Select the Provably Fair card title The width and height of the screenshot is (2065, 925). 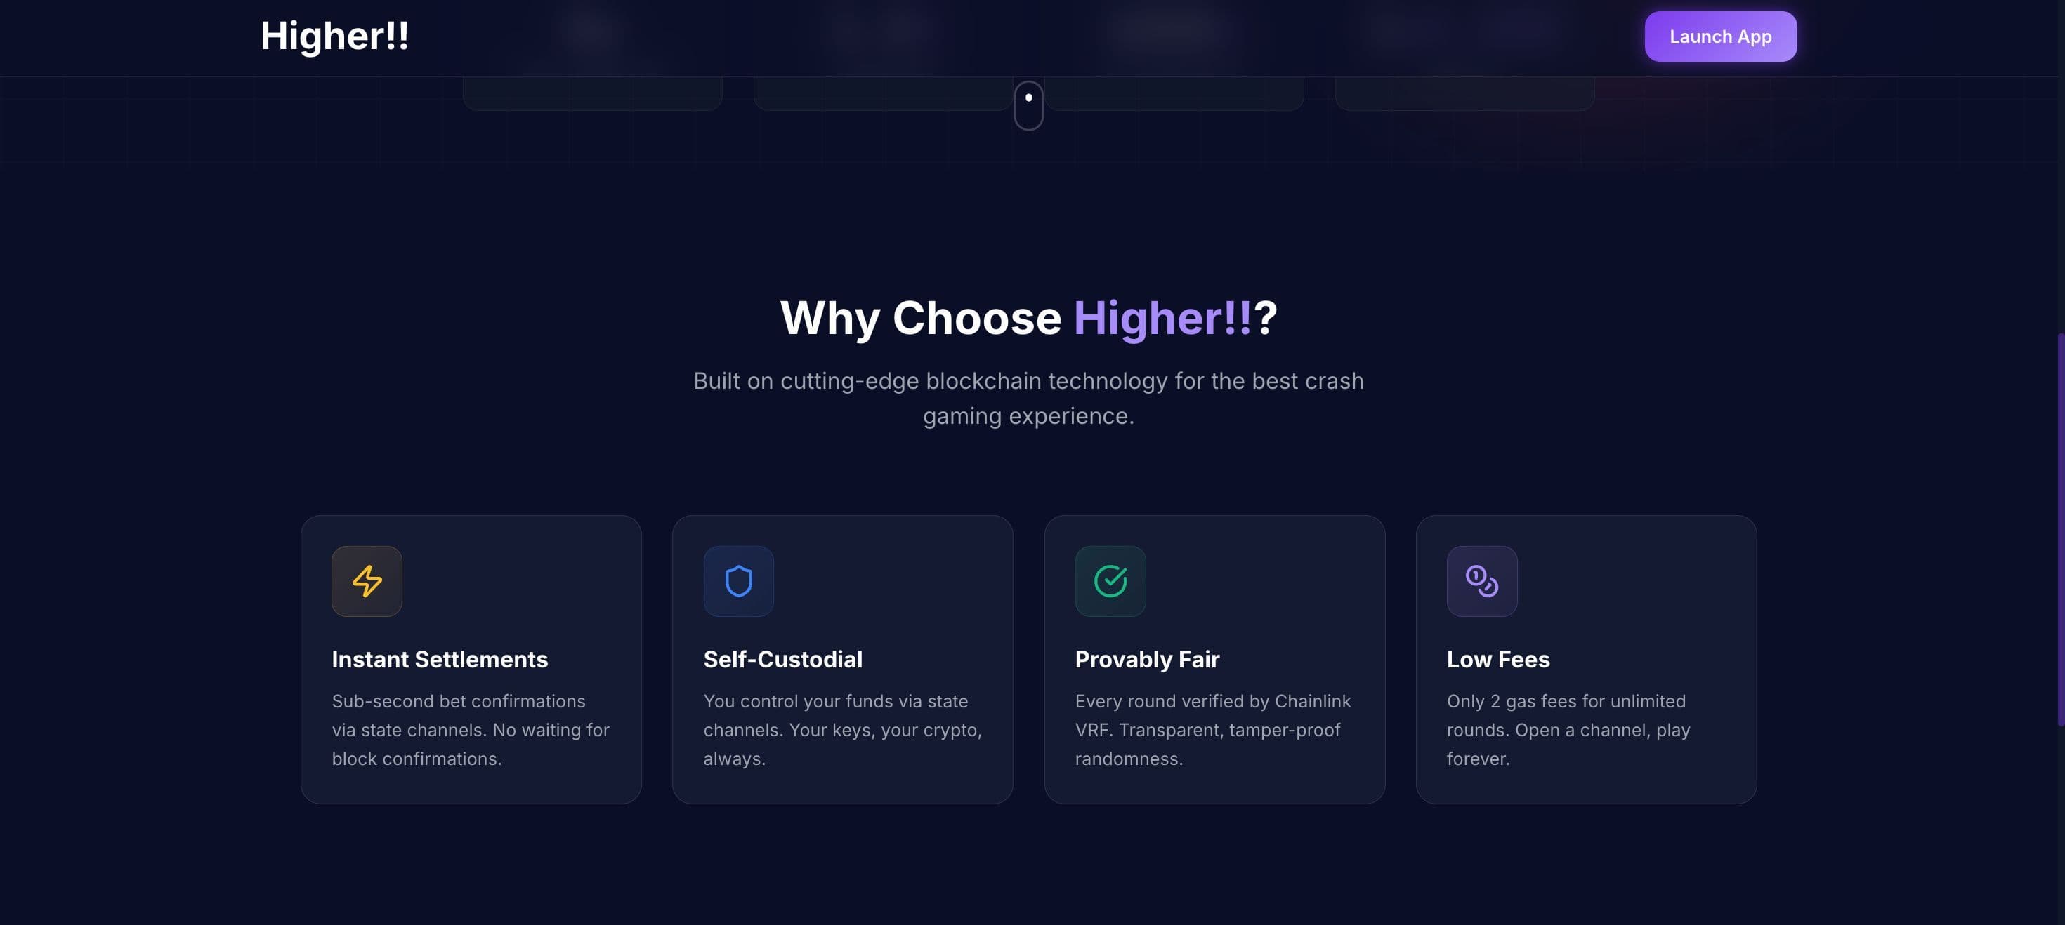pos(1146,659)
